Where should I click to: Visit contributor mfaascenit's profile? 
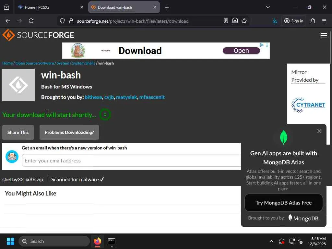pos(152,97)
